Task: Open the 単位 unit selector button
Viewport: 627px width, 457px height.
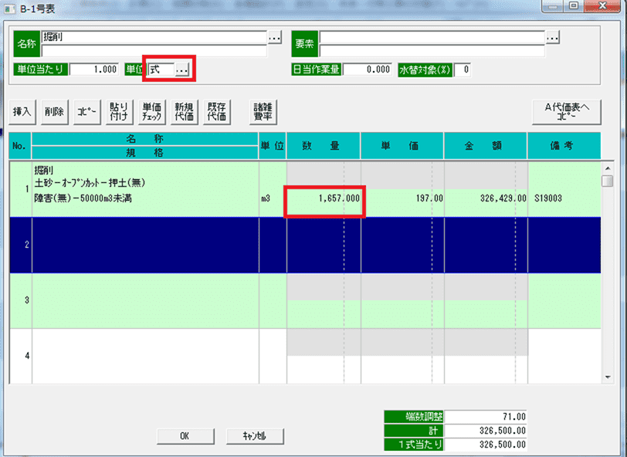Action: click(182, 69)
